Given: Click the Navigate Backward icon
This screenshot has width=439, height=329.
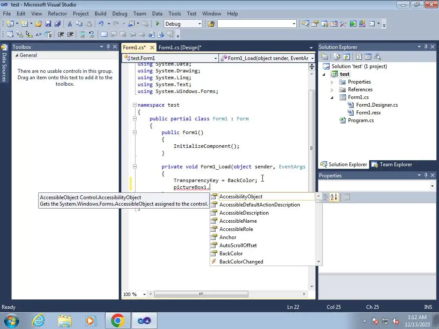Looking at the screenshot, I should [131, 24].
